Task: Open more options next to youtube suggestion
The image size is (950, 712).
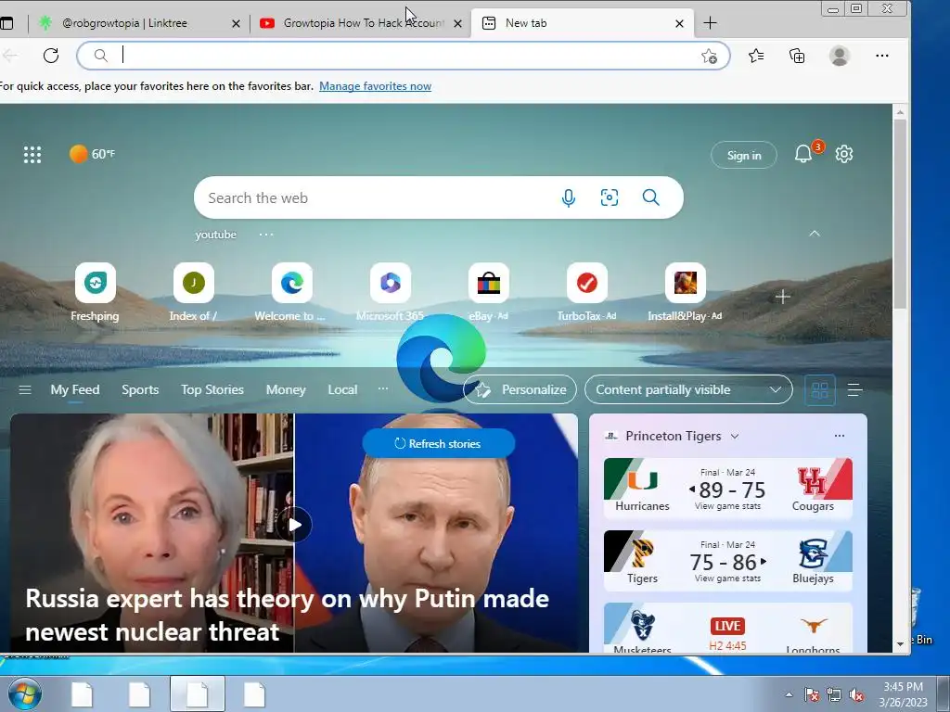Action: point(266,235)
